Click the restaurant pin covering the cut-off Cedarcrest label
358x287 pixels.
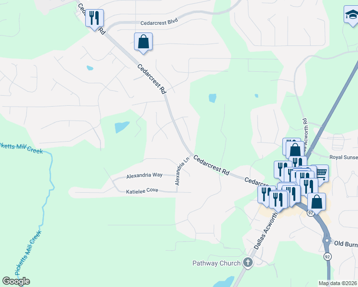tap(264, 195)
